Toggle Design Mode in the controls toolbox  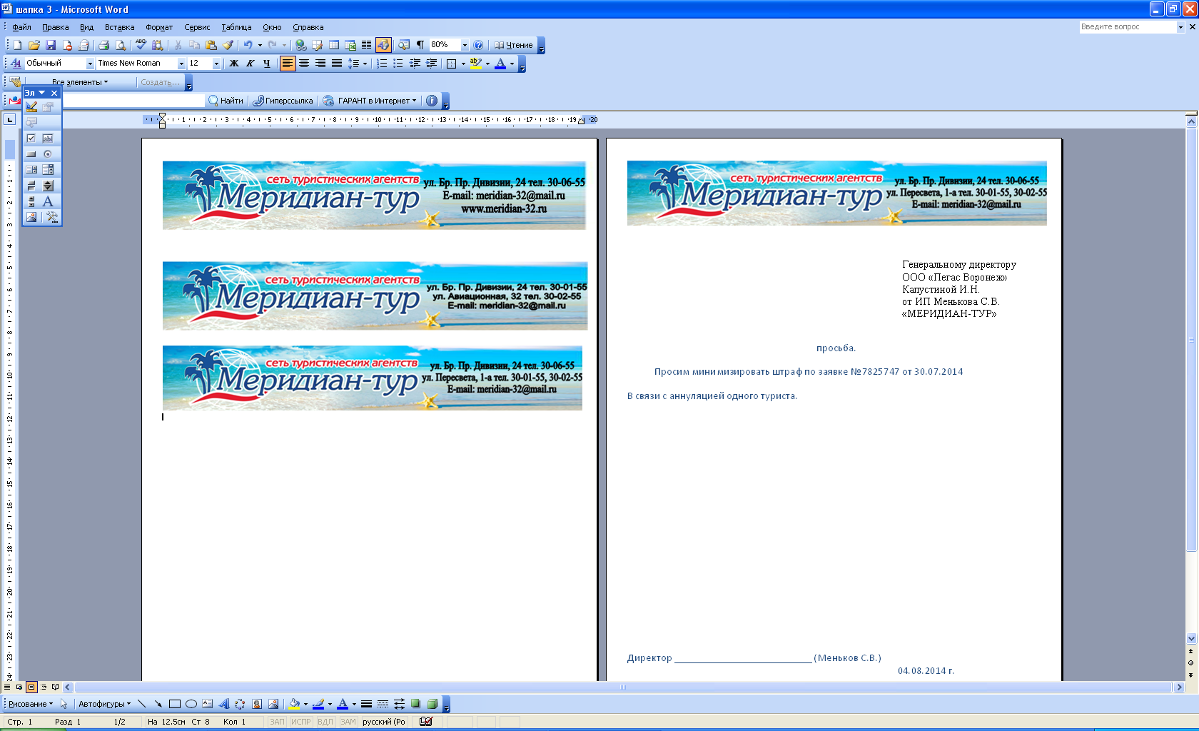(31, 107)
